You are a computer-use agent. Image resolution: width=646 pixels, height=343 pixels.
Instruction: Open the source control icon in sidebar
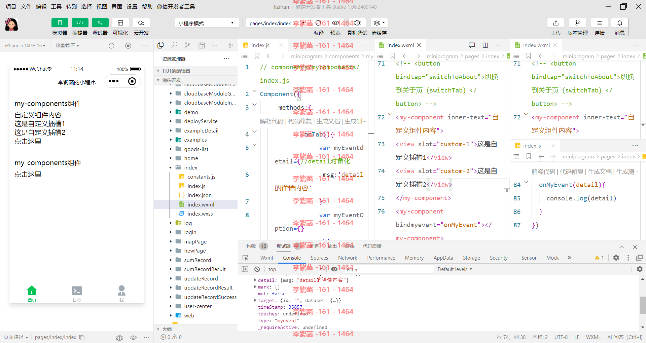click(187, 45)
